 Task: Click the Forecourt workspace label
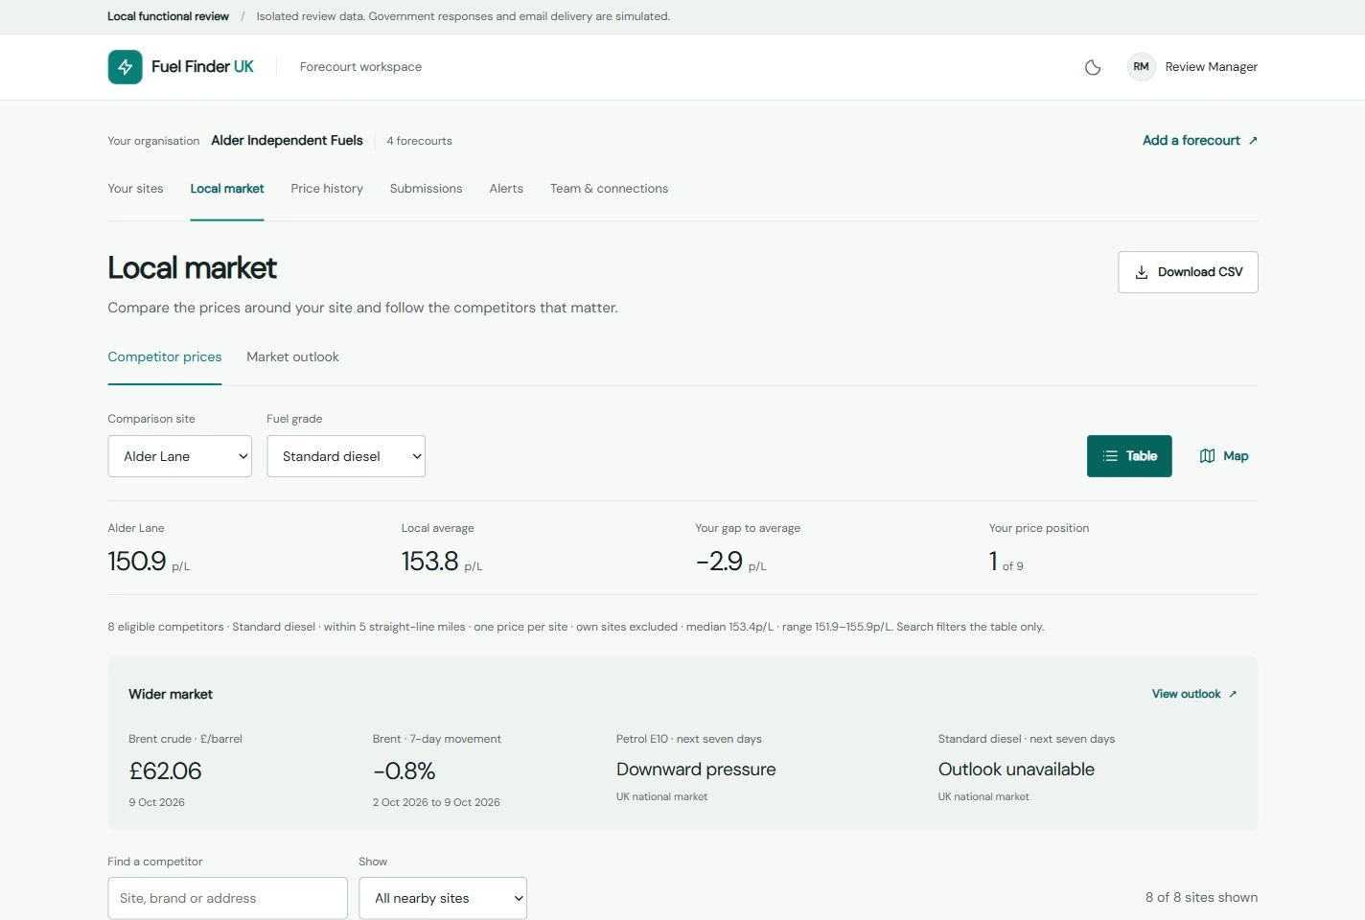pos(360,67)
